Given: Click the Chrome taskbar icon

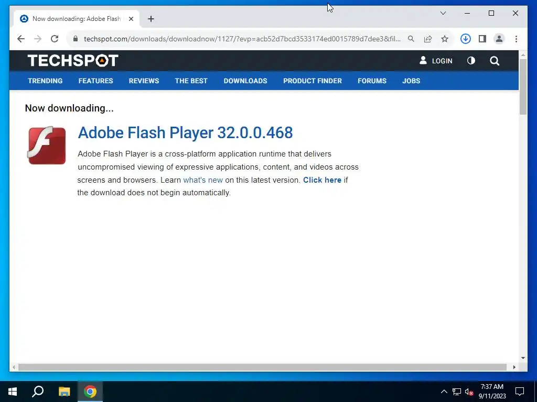Looking at the screenshot, I should click(90, 392).
